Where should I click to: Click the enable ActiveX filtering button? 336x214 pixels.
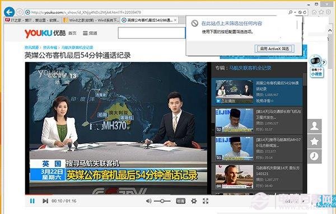(x=274, y=49)
